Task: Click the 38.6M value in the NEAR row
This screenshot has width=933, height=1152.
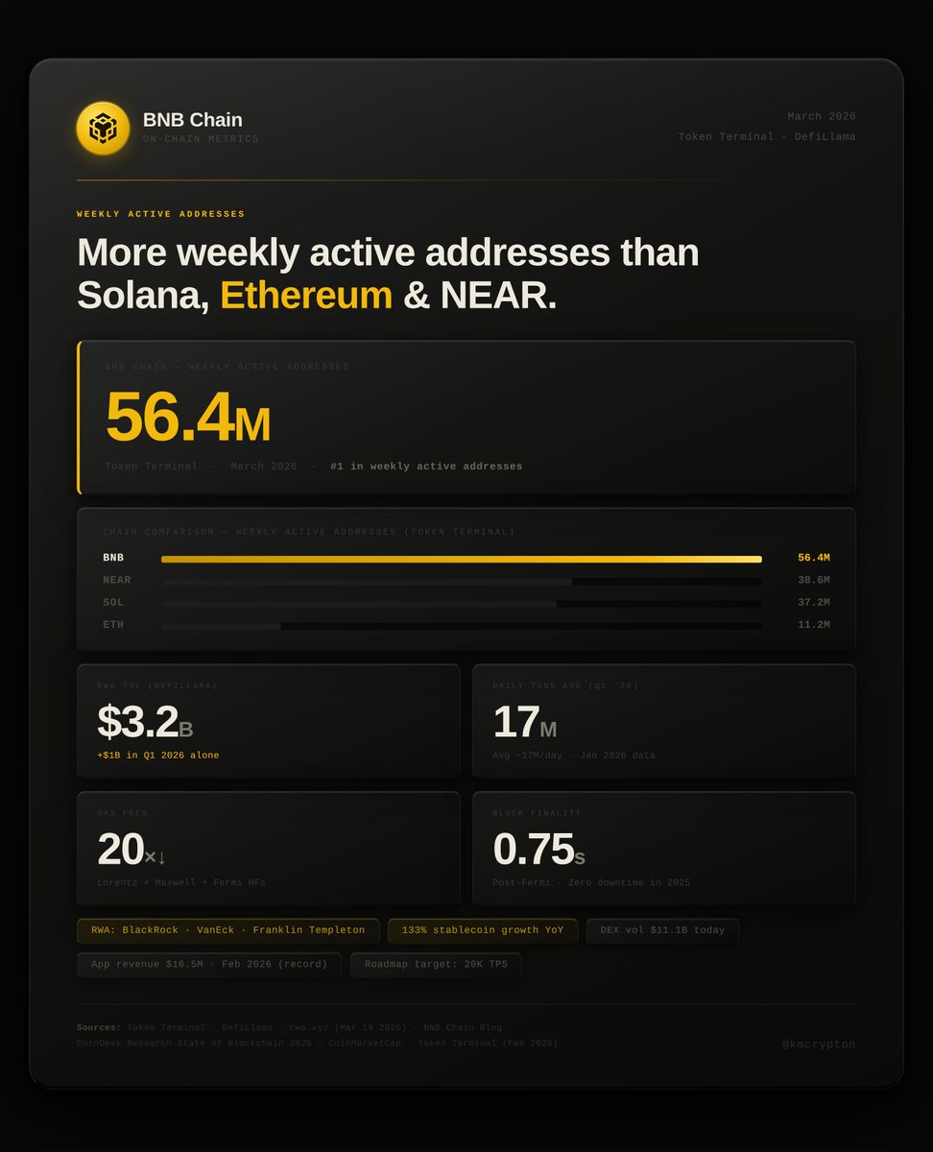Action: (814, 580)
